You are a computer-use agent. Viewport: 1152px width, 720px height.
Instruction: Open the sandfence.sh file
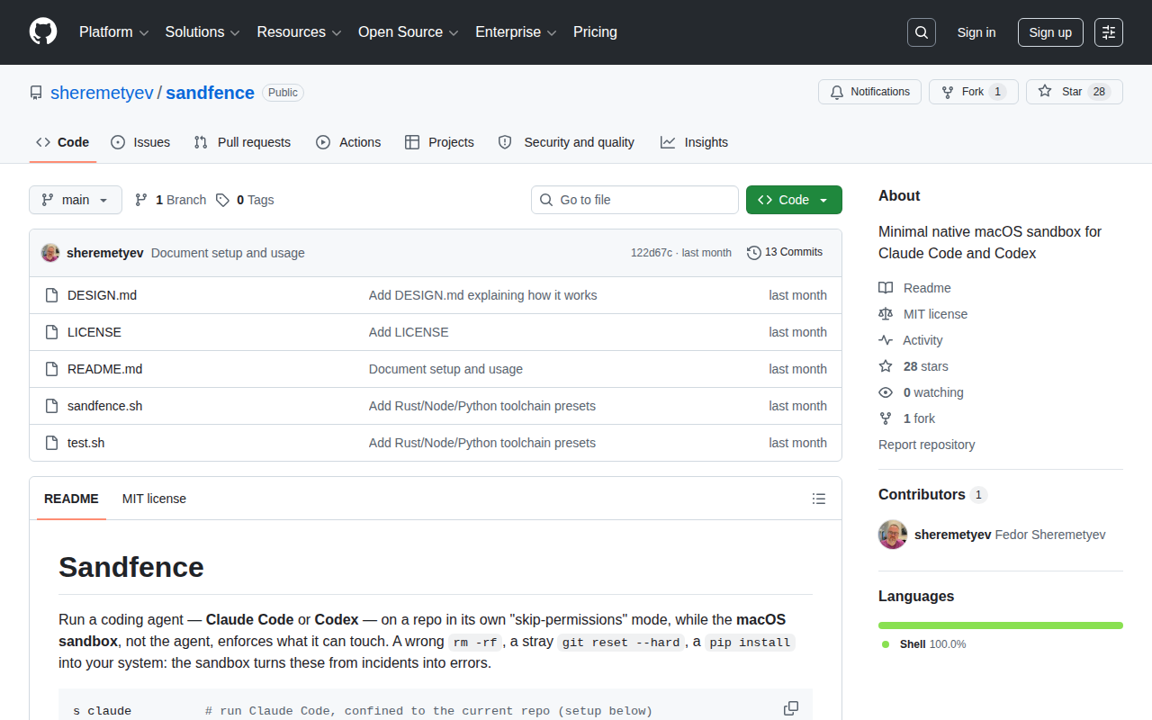point(104,406)
